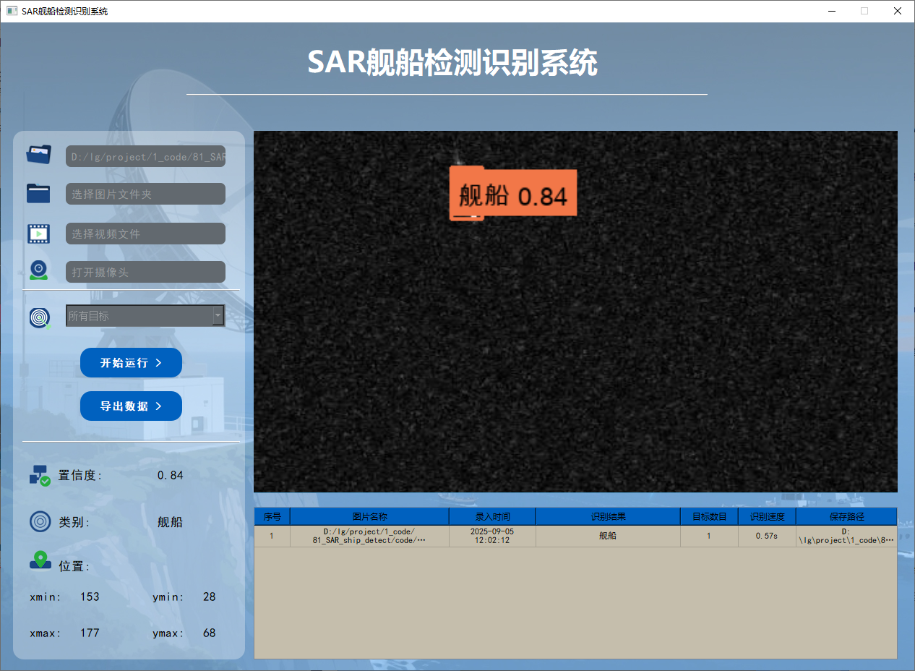Click the video file film icon
Viewport: 915px width, 671px height.
39,234
